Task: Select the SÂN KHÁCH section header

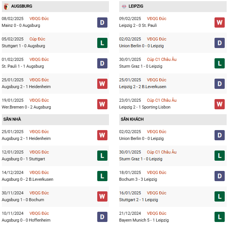Action: coord(132,119)
